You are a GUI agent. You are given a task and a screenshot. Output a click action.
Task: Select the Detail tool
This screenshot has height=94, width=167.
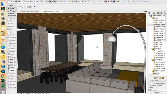click(11, 54)
